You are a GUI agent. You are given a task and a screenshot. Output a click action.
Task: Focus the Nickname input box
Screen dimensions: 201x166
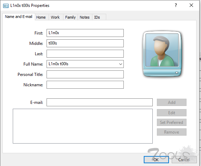(85, 85)
